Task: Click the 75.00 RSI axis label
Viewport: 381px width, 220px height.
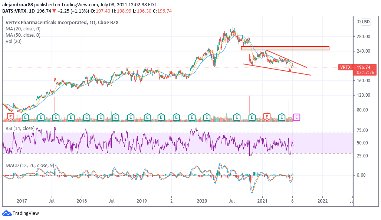Action: [x=362, y=130]
